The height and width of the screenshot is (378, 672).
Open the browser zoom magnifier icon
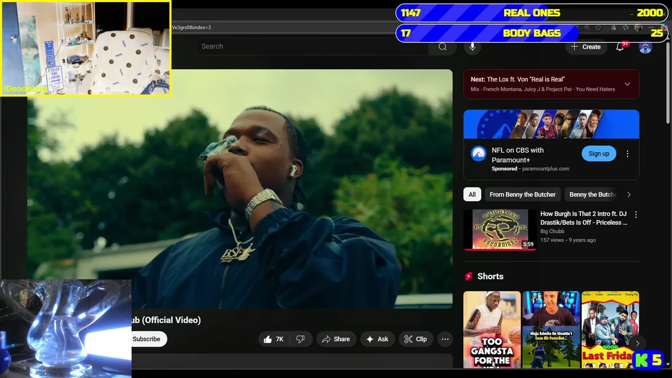click(586, 27)
